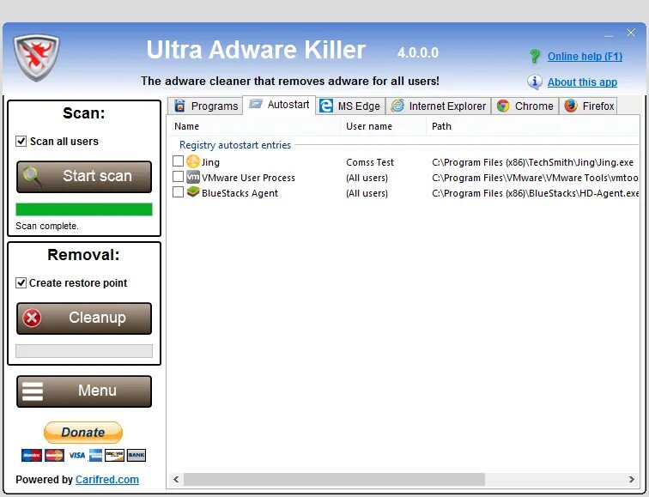This screenshot has width=649, height=497.
Task: Open the About this app link
Action: click(x=582, y=82)
